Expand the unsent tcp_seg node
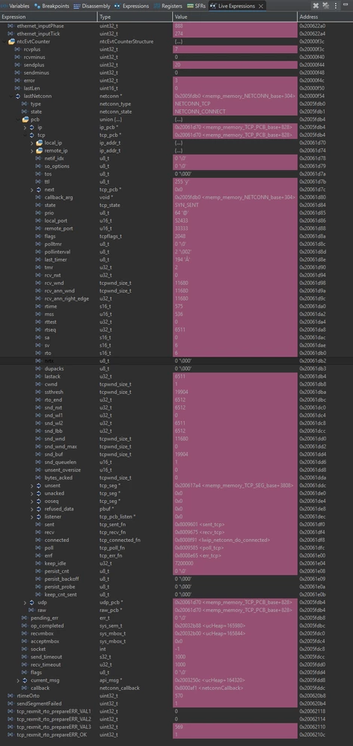The height and width of the screenshot is (746, 353). (32, 485)
